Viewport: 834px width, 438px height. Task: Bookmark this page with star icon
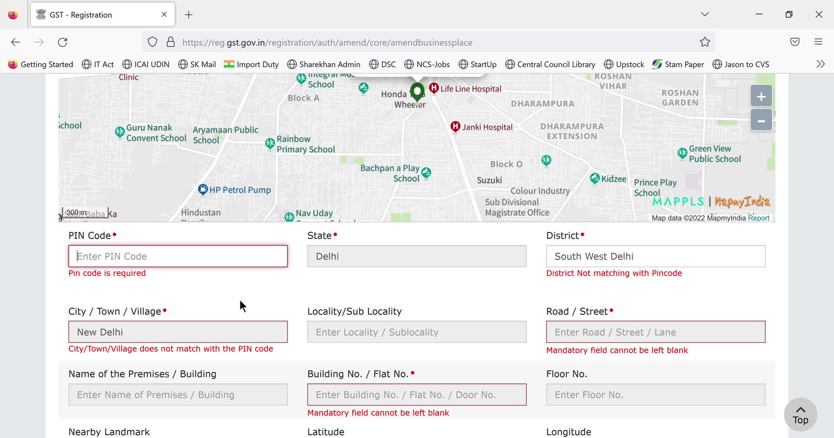pos(705,42)
